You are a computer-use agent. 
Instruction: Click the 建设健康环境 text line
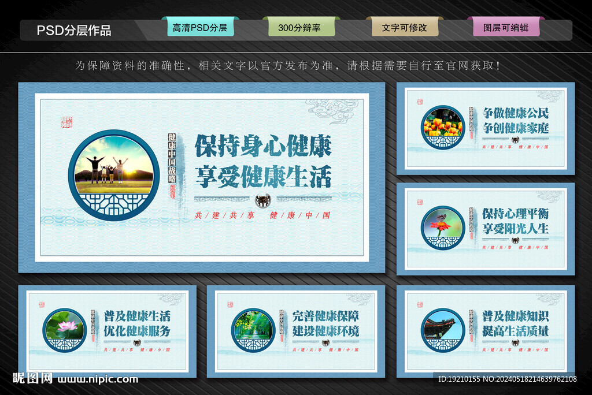coord(325,331)
